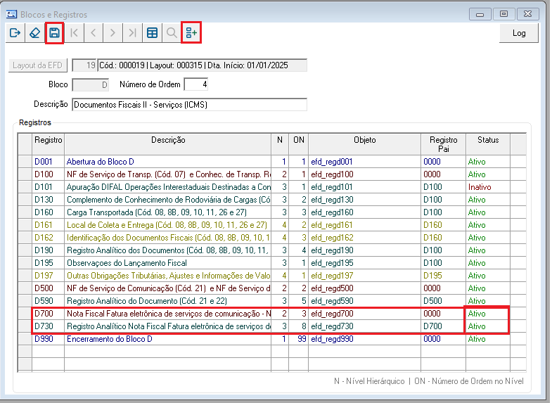Image resolution: width=552 pixels, height=403 pixels.
Task: Click the Bloco field containing D
Action: (91, 85)
